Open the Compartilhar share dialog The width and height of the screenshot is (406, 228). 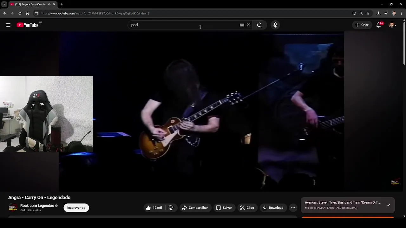coord(195,208)
